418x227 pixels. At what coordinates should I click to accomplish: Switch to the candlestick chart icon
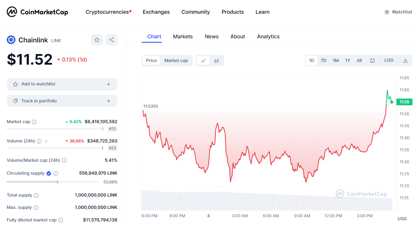217,61
